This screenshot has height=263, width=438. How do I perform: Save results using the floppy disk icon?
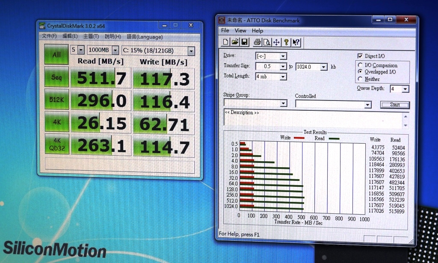click(244, 42)
